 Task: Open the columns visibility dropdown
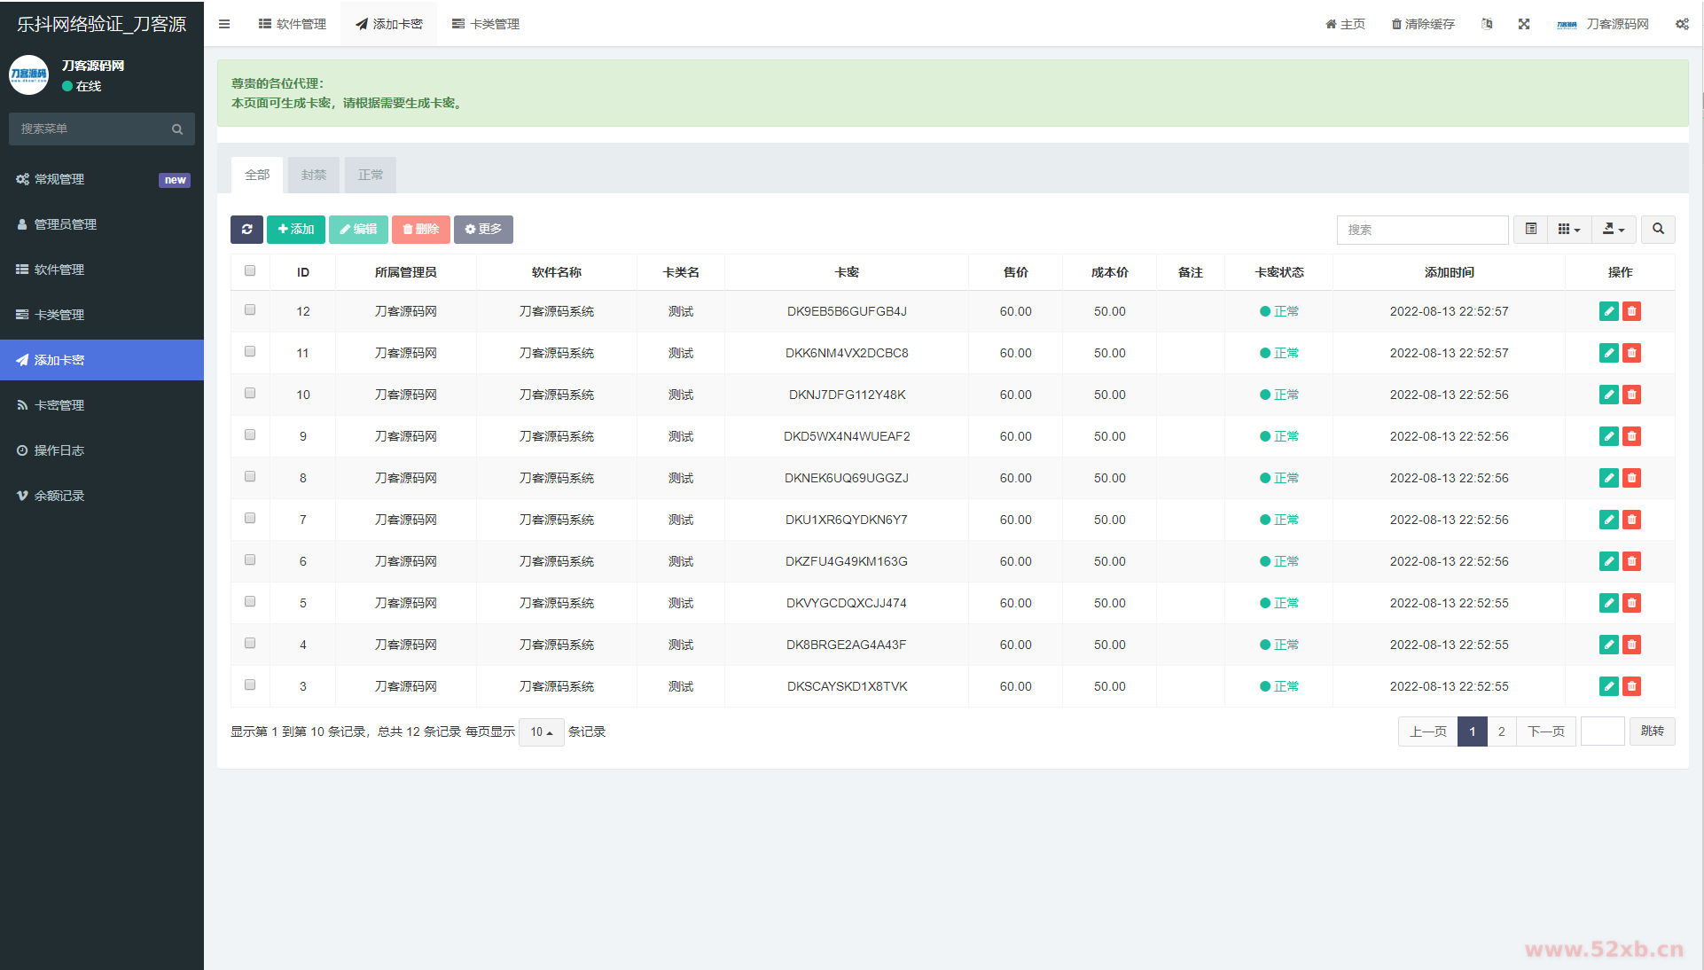[x=1569, y=230]
